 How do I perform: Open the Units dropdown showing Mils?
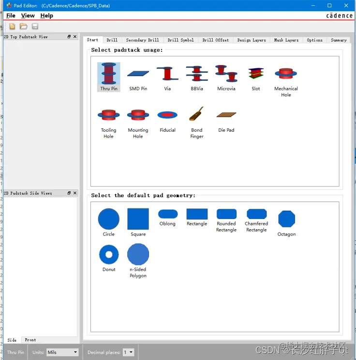point(62,352)
